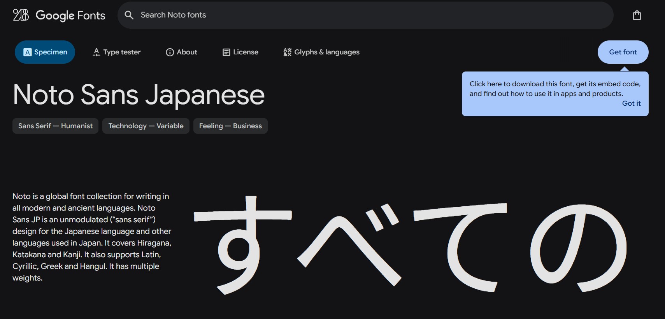Switch to the Type tester tab

[x=117, y=52]
